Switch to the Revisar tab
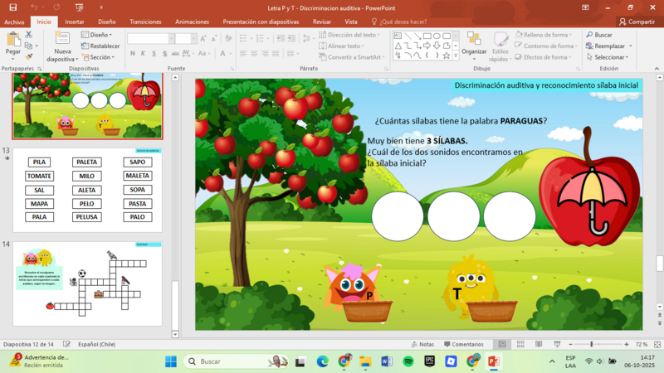Screen dimensions: 664x373 322,22
